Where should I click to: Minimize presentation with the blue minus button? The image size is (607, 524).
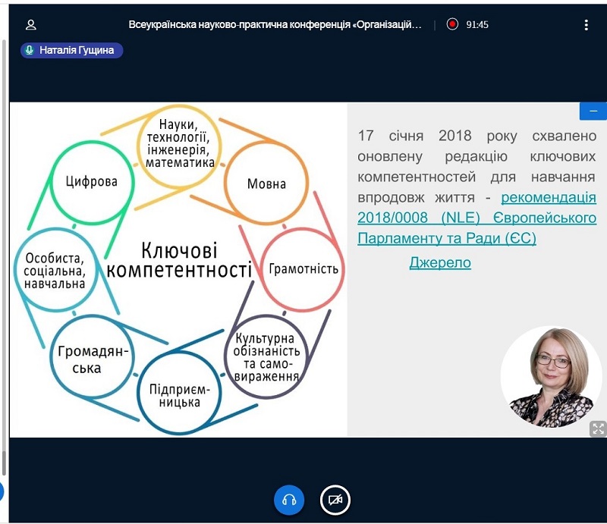click(x=593, y=111)
